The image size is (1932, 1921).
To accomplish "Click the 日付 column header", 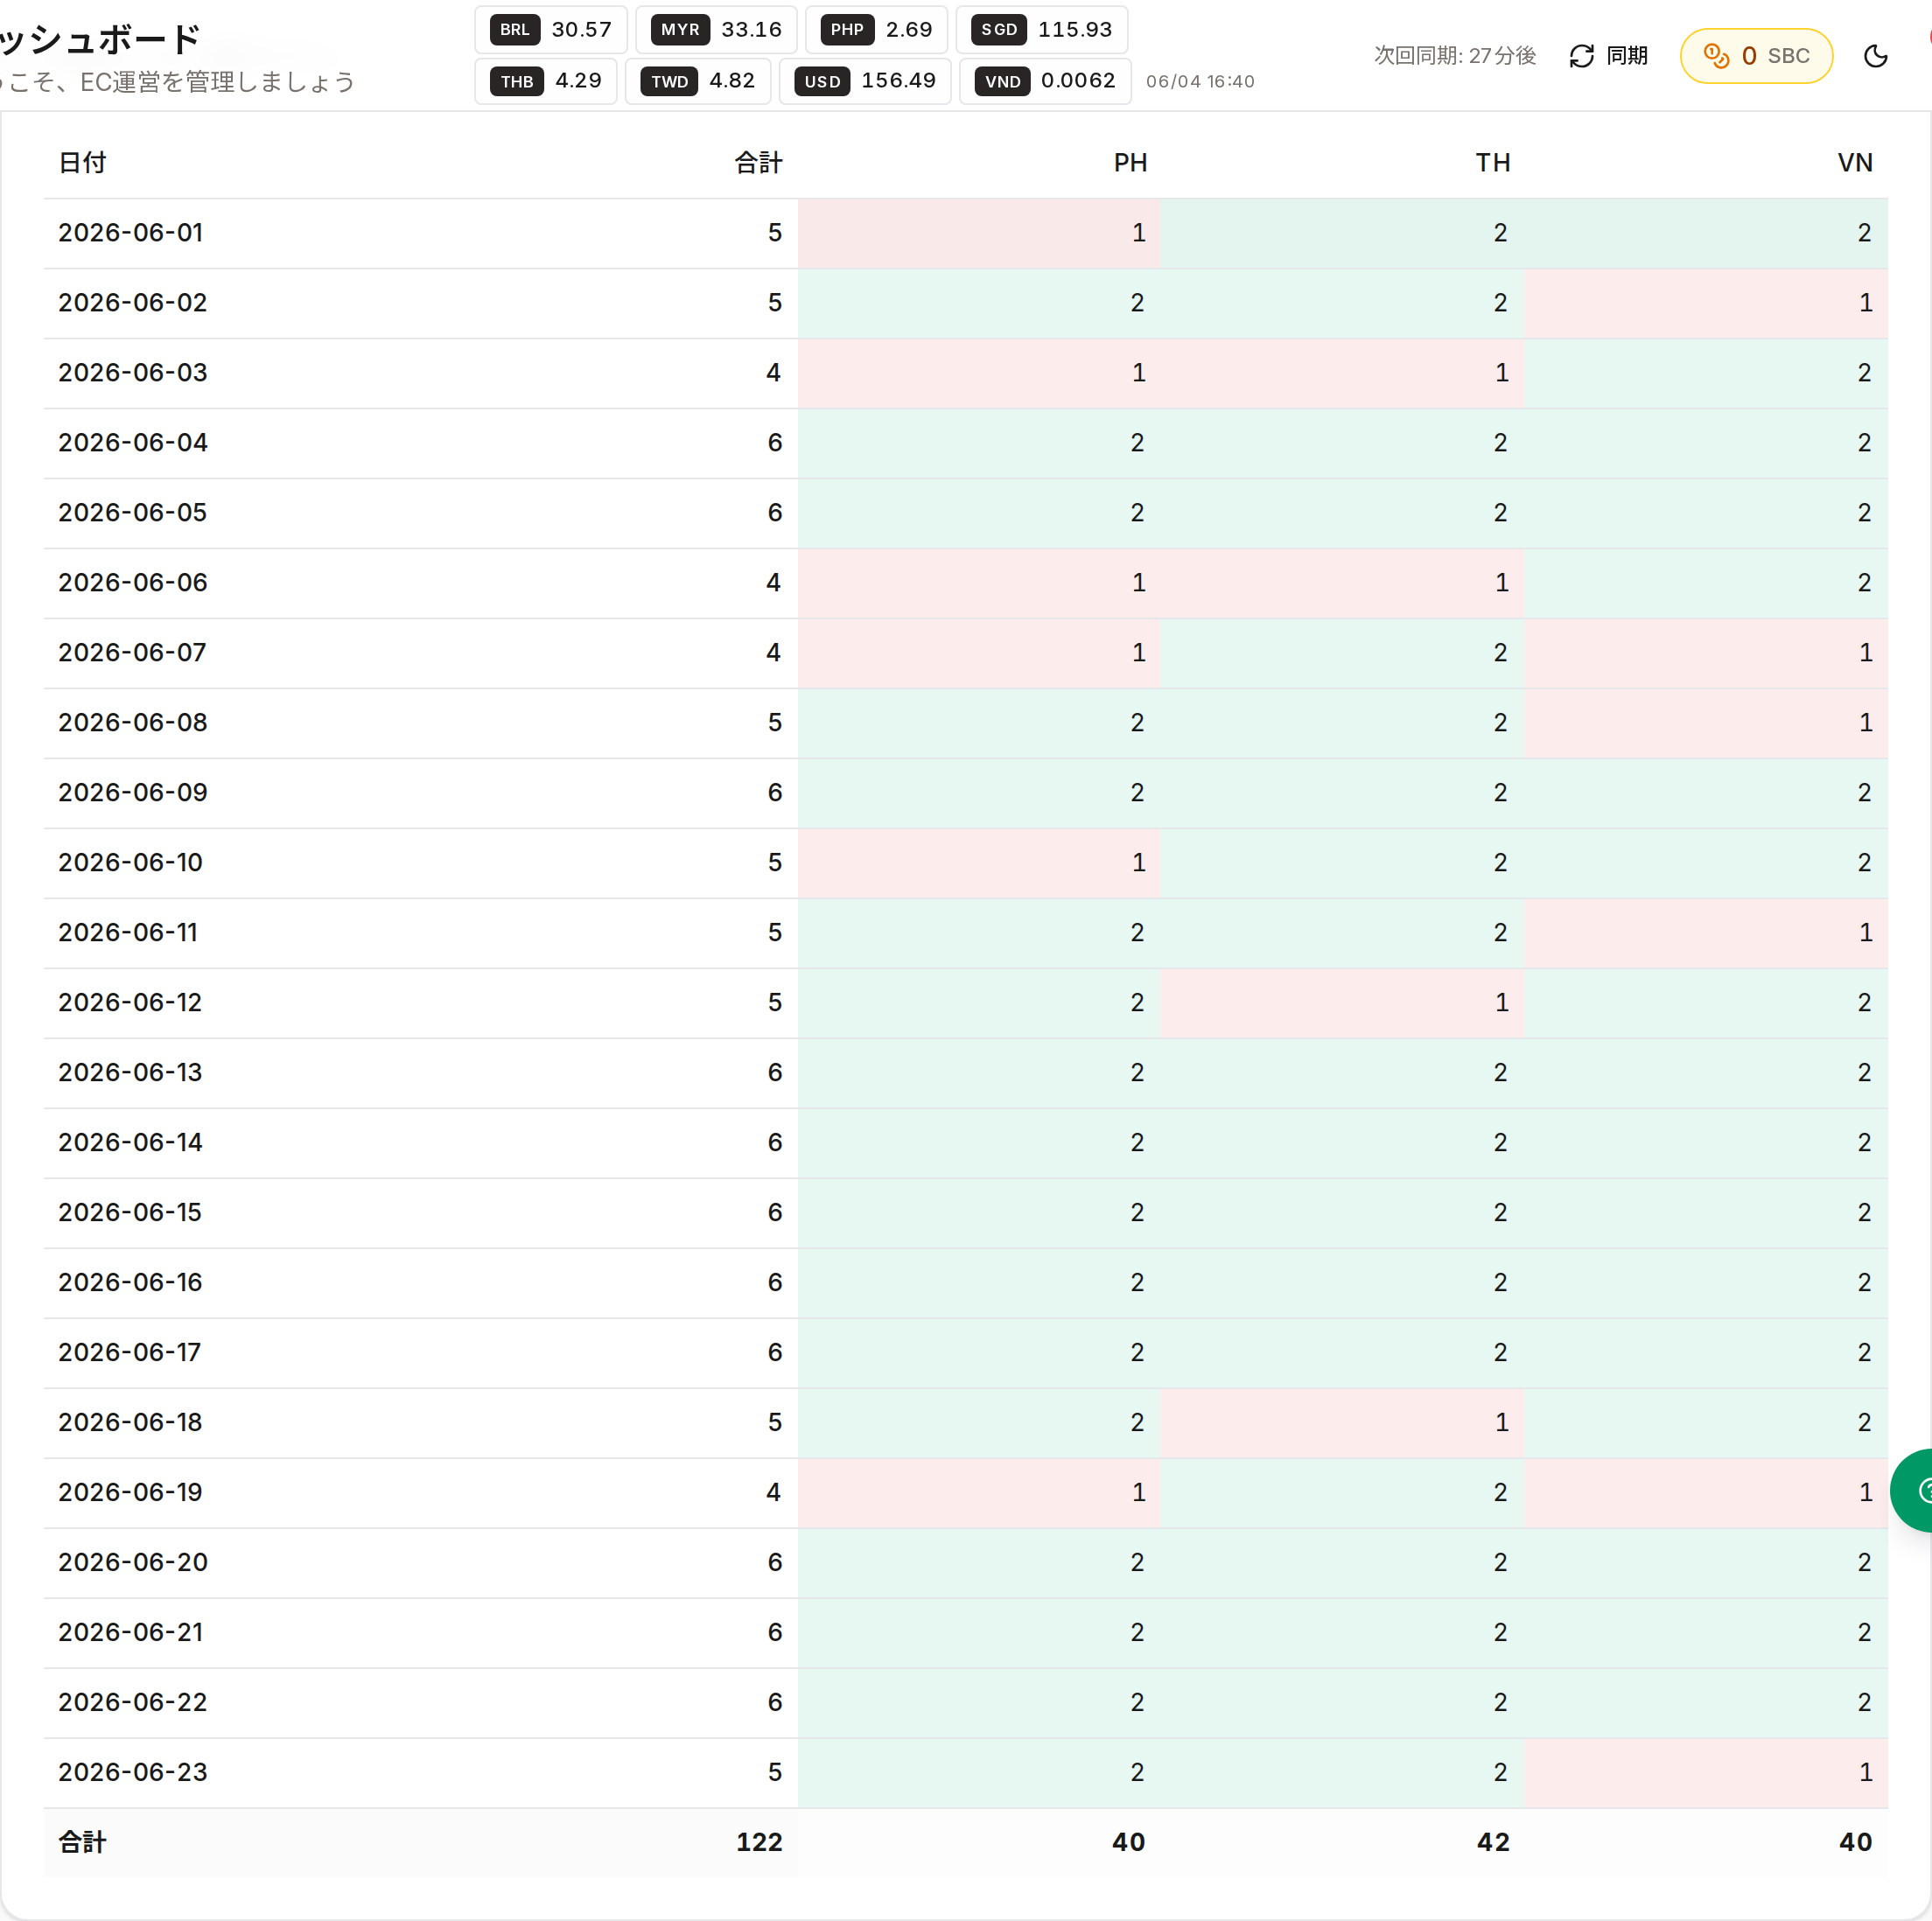I will [x=82, y=163].
